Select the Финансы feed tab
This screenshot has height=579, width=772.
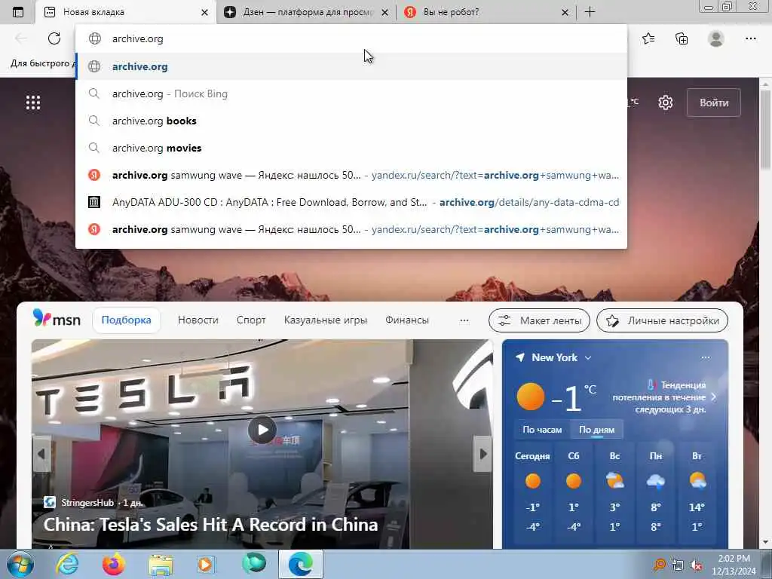tap(407, 320)
